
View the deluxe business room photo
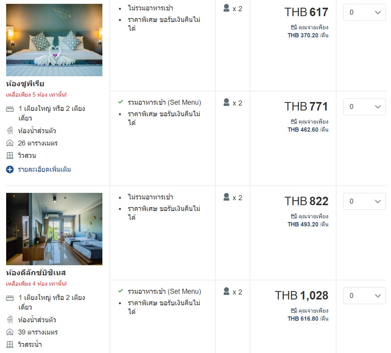(x=54, y=229)
